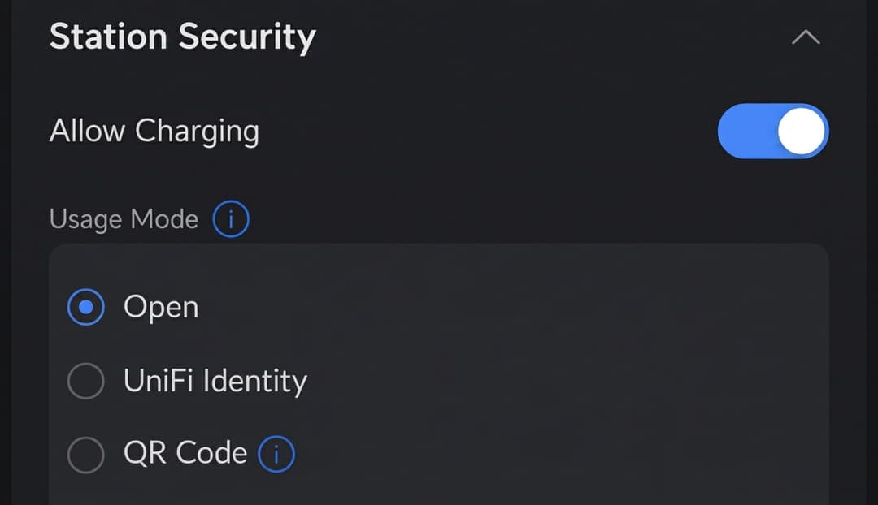
Task: Select the QR Code radio button
Action: coord(85,455)
